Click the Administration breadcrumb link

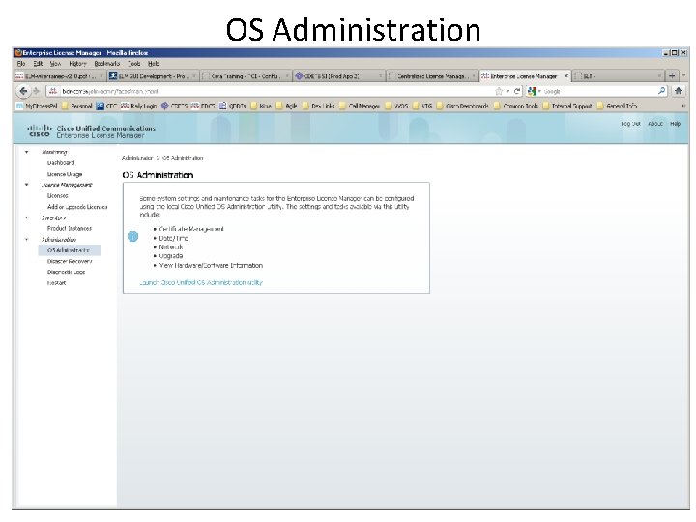137,158
